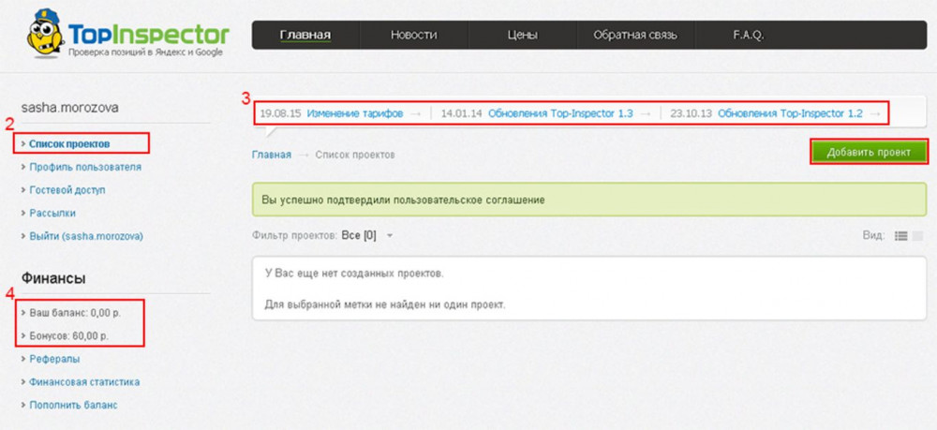This screenshot has width=937, height=430.
Task: Open the F.A.Q. navigation tab
Action: [x=748, y=36]
